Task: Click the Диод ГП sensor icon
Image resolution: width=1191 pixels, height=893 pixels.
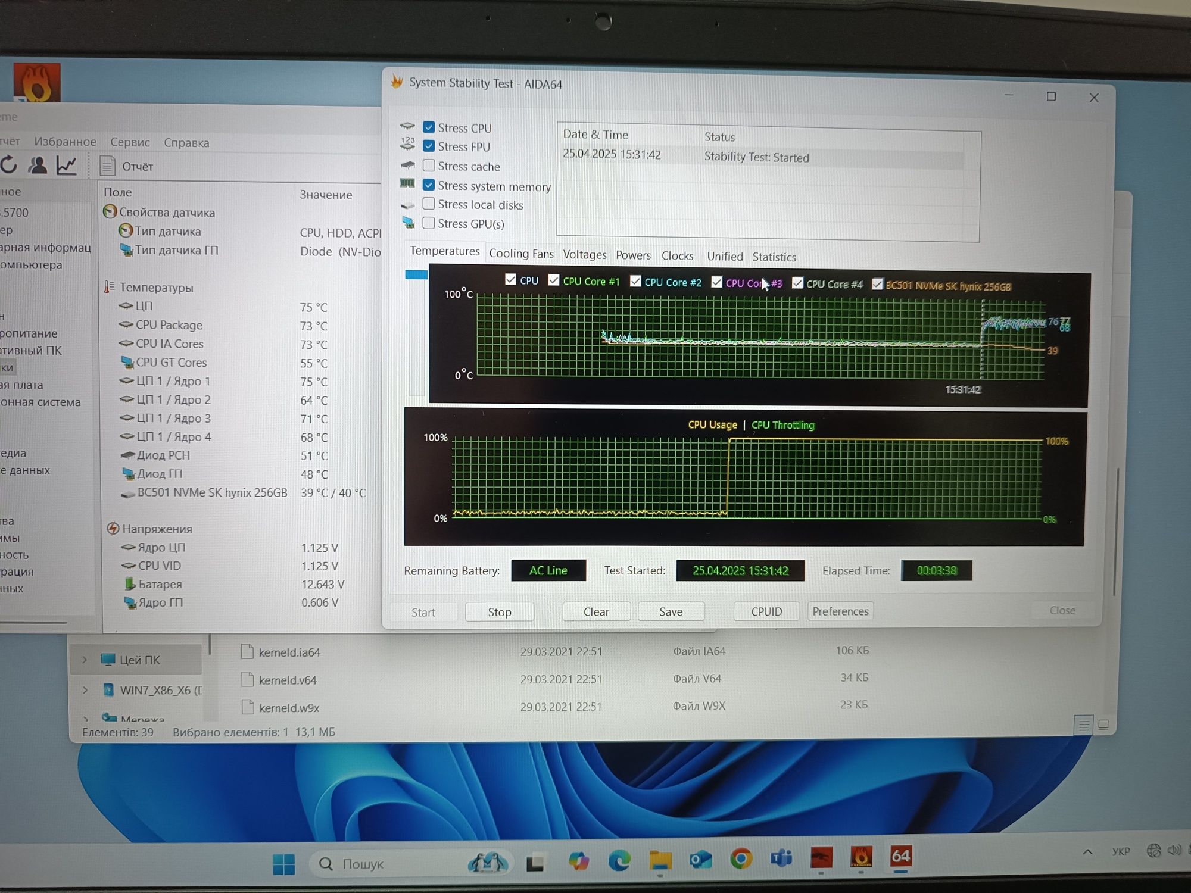Action: pos(128,473)
